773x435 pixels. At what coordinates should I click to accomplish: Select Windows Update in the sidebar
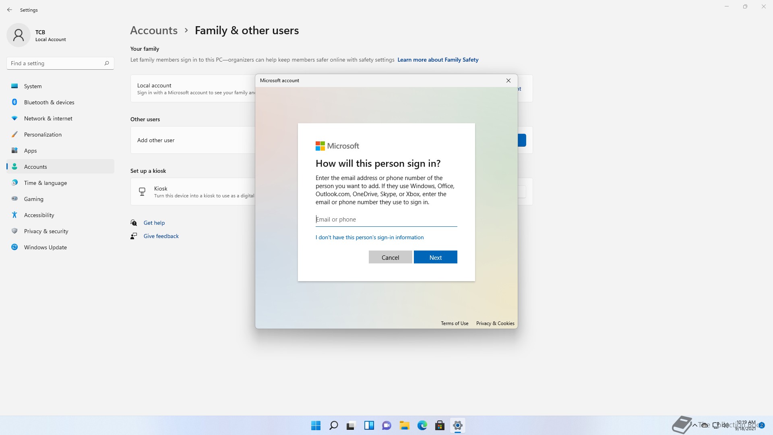pyautogui.click(x=60, y=247)
